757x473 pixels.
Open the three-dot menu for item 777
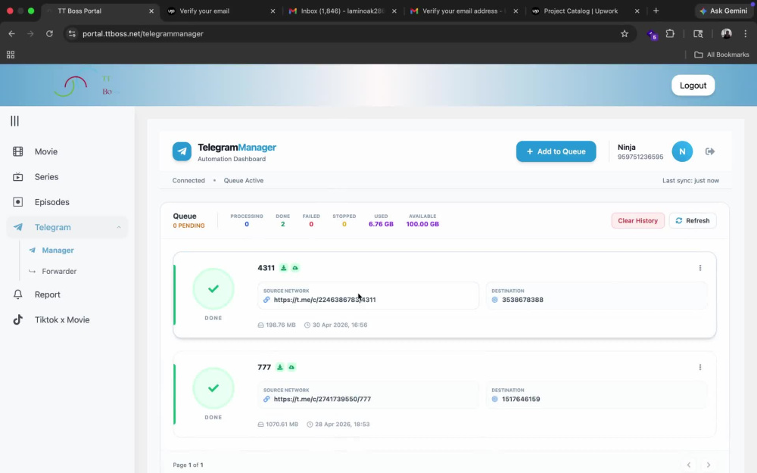[700, 367]
